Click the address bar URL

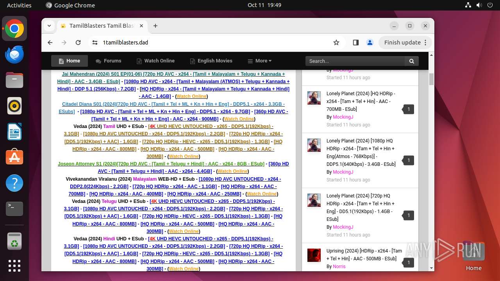pyautogui.click(x=125, y=43)
